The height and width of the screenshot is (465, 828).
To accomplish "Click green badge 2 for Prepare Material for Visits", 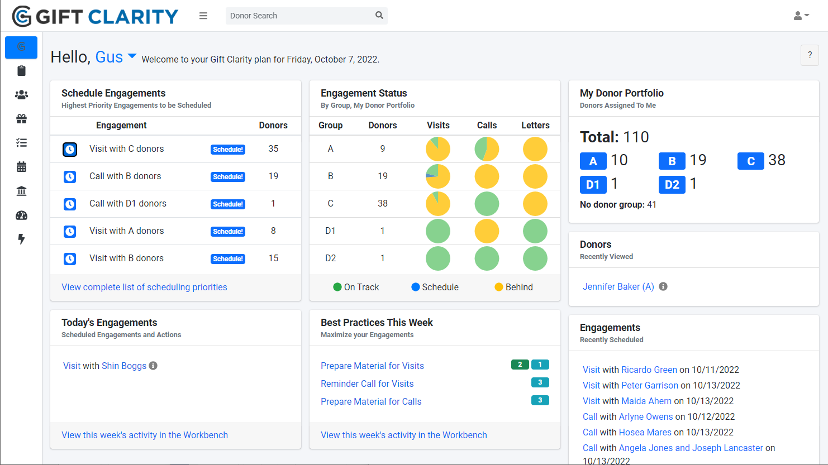I will [520, 365].
